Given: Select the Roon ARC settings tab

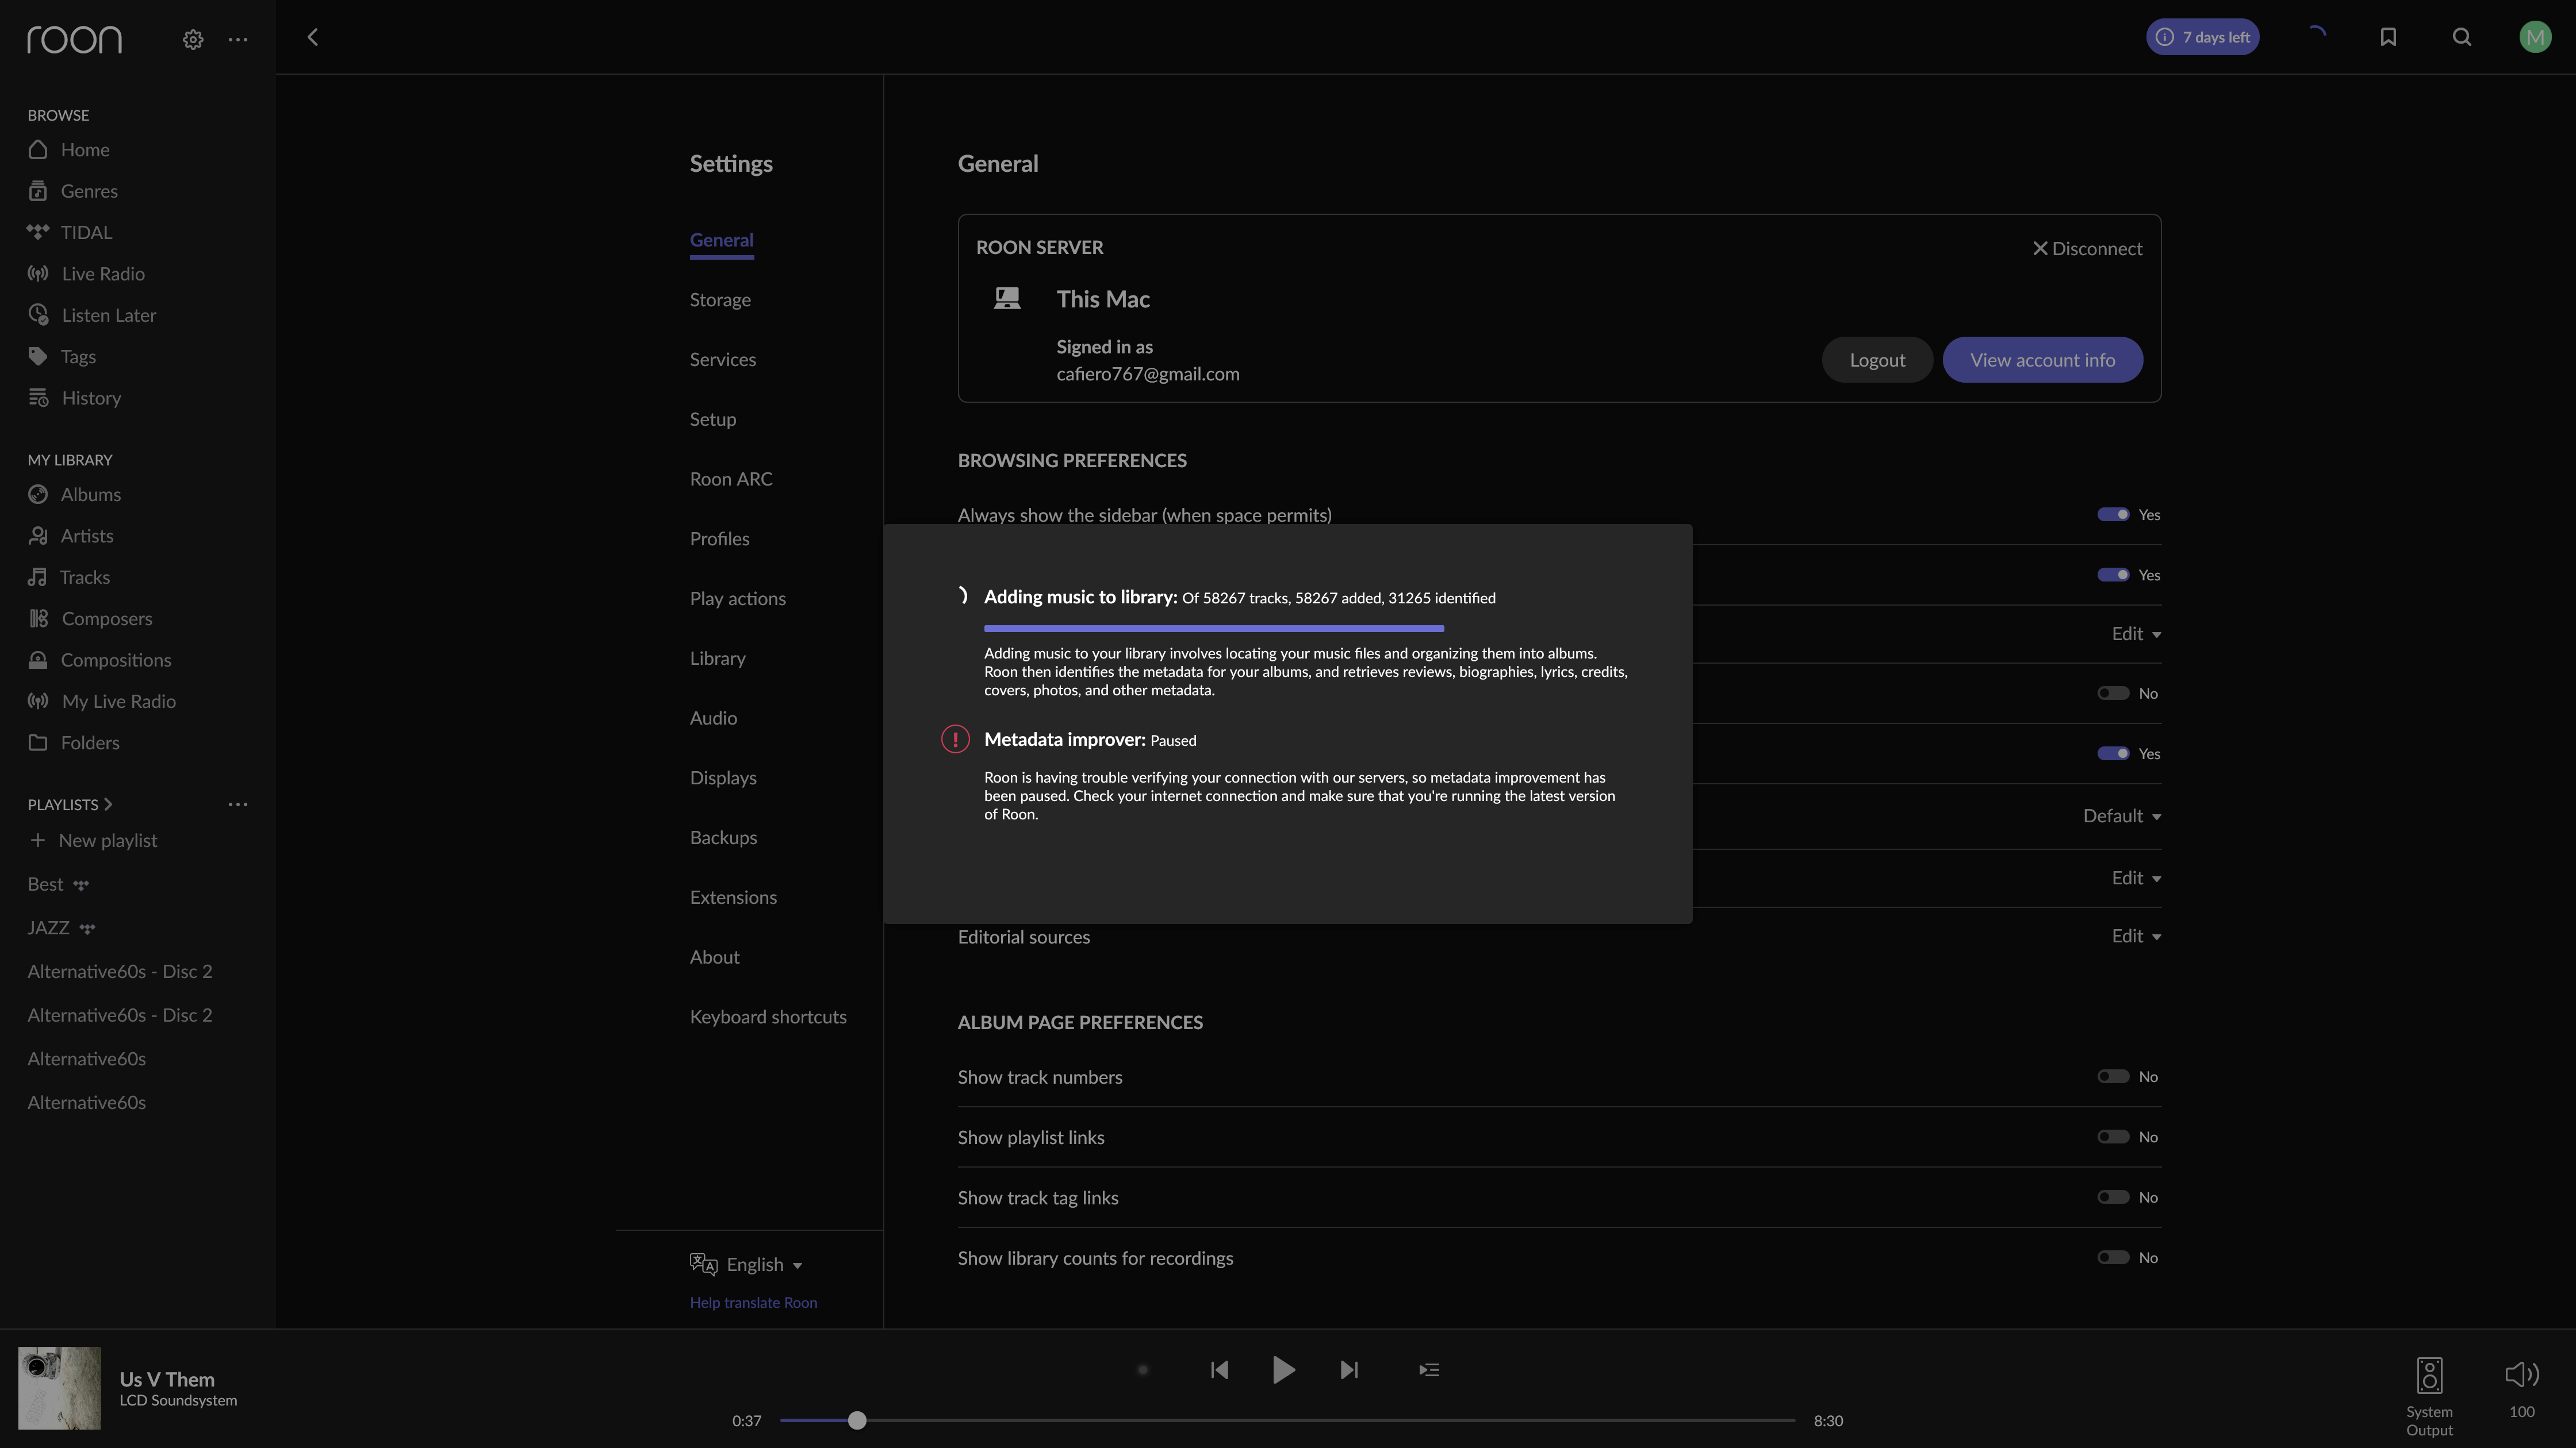Looking at the screenshot, I should point(731,480).
